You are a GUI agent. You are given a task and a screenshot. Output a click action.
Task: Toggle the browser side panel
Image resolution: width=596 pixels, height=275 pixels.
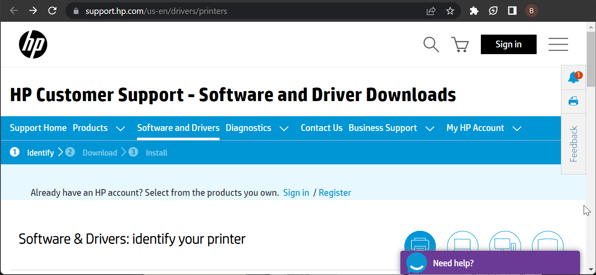[x=512, y=11]
